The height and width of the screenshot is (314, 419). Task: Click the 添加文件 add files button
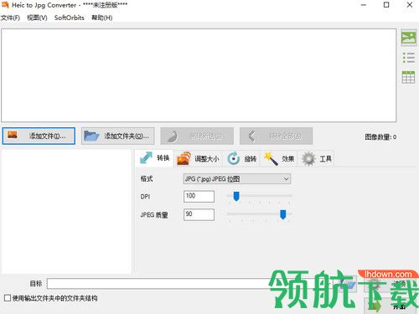pos(39,136)
